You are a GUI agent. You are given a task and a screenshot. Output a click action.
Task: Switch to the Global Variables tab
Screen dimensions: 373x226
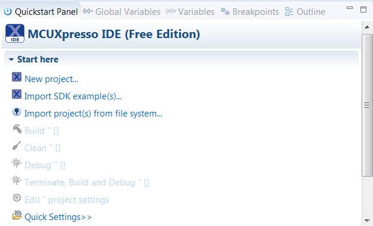tap(122, 12)
